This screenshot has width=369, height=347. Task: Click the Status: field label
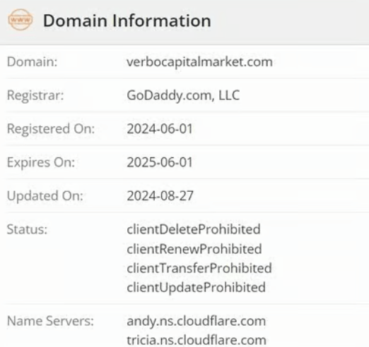coord(27,229)
